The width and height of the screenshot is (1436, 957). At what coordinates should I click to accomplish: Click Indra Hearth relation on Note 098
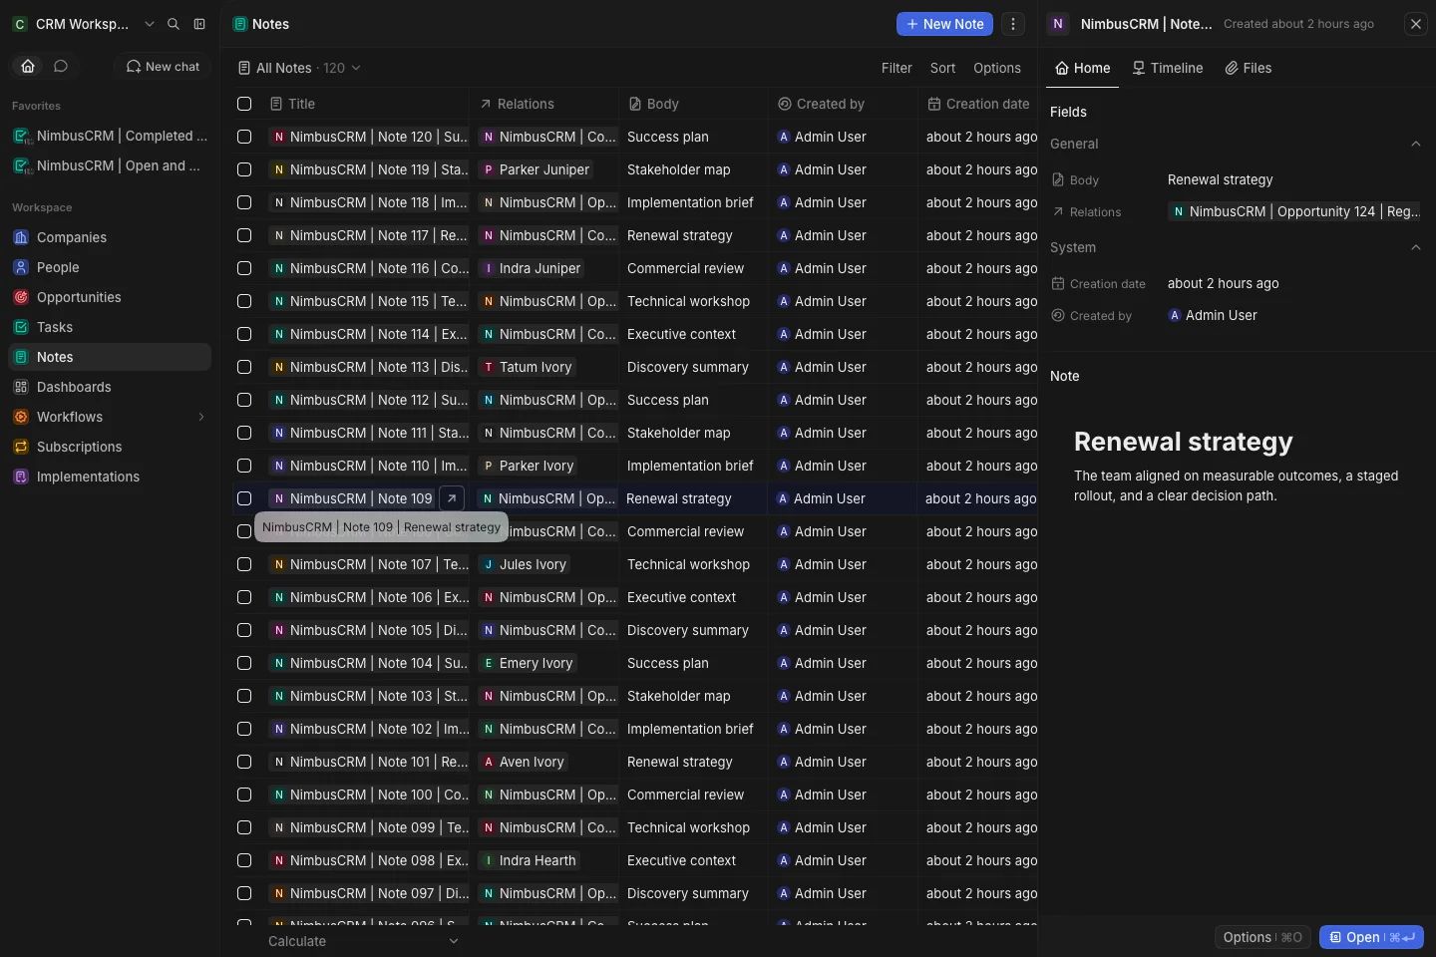(530, 860)
